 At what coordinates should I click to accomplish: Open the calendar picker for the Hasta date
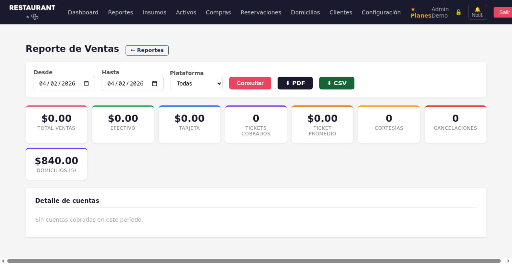(x=154, y=83)
